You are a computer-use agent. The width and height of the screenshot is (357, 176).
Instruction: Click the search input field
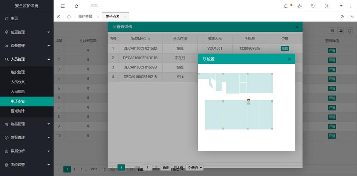113,6
